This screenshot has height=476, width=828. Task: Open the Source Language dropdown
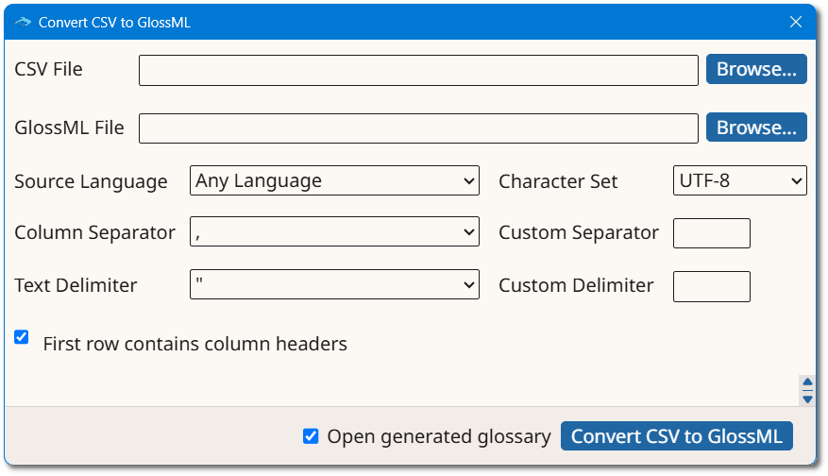point(334,180)
